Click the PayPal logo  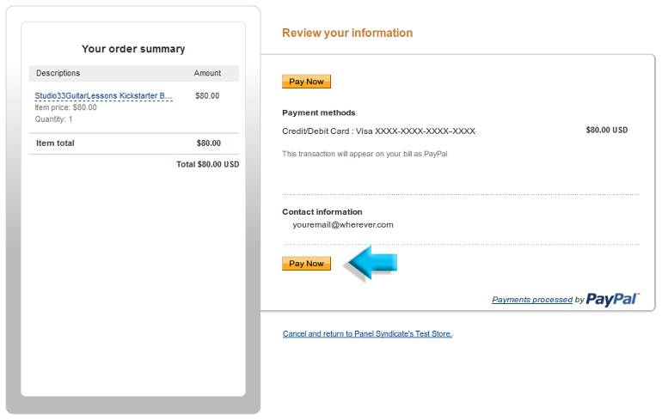pos(613,299)
